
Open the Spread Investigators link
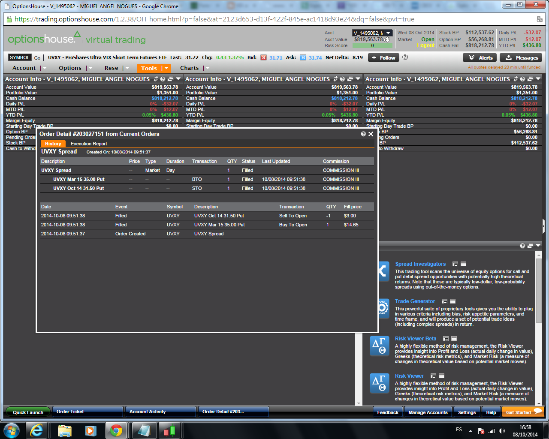point(420,264)
